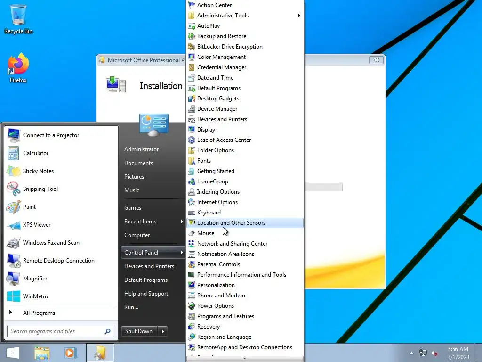Click BitLocker Drive Encryption icon

click(x=192, y=47)
